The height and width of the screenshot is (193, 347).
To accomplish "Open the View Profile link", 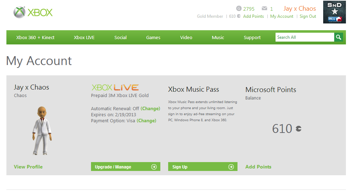I will (28, 167).
